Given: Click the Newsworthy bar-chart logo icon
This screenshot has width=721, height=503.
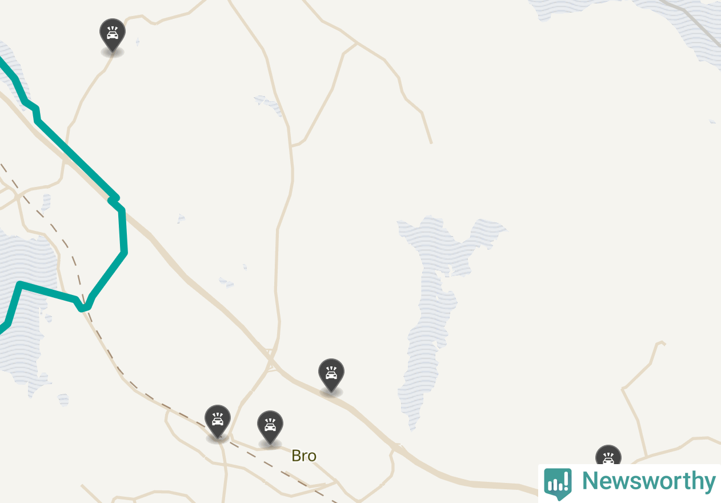Looking at the screenshot, I should pos(558,483).
